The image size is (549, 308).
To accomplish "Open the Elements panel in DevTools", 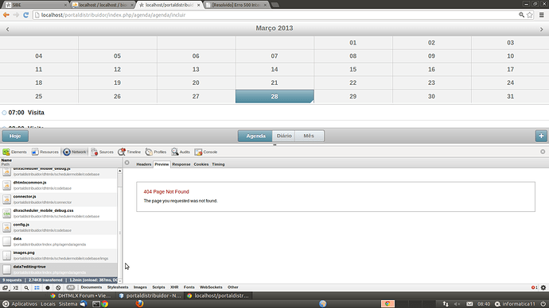I will 14,152.
